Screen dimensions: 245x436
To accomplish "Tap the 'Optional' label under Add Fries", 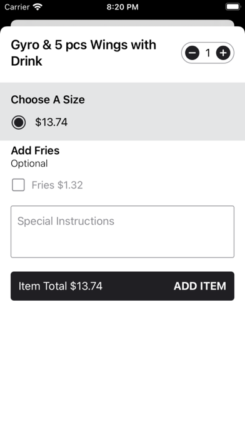I will 29,163.
